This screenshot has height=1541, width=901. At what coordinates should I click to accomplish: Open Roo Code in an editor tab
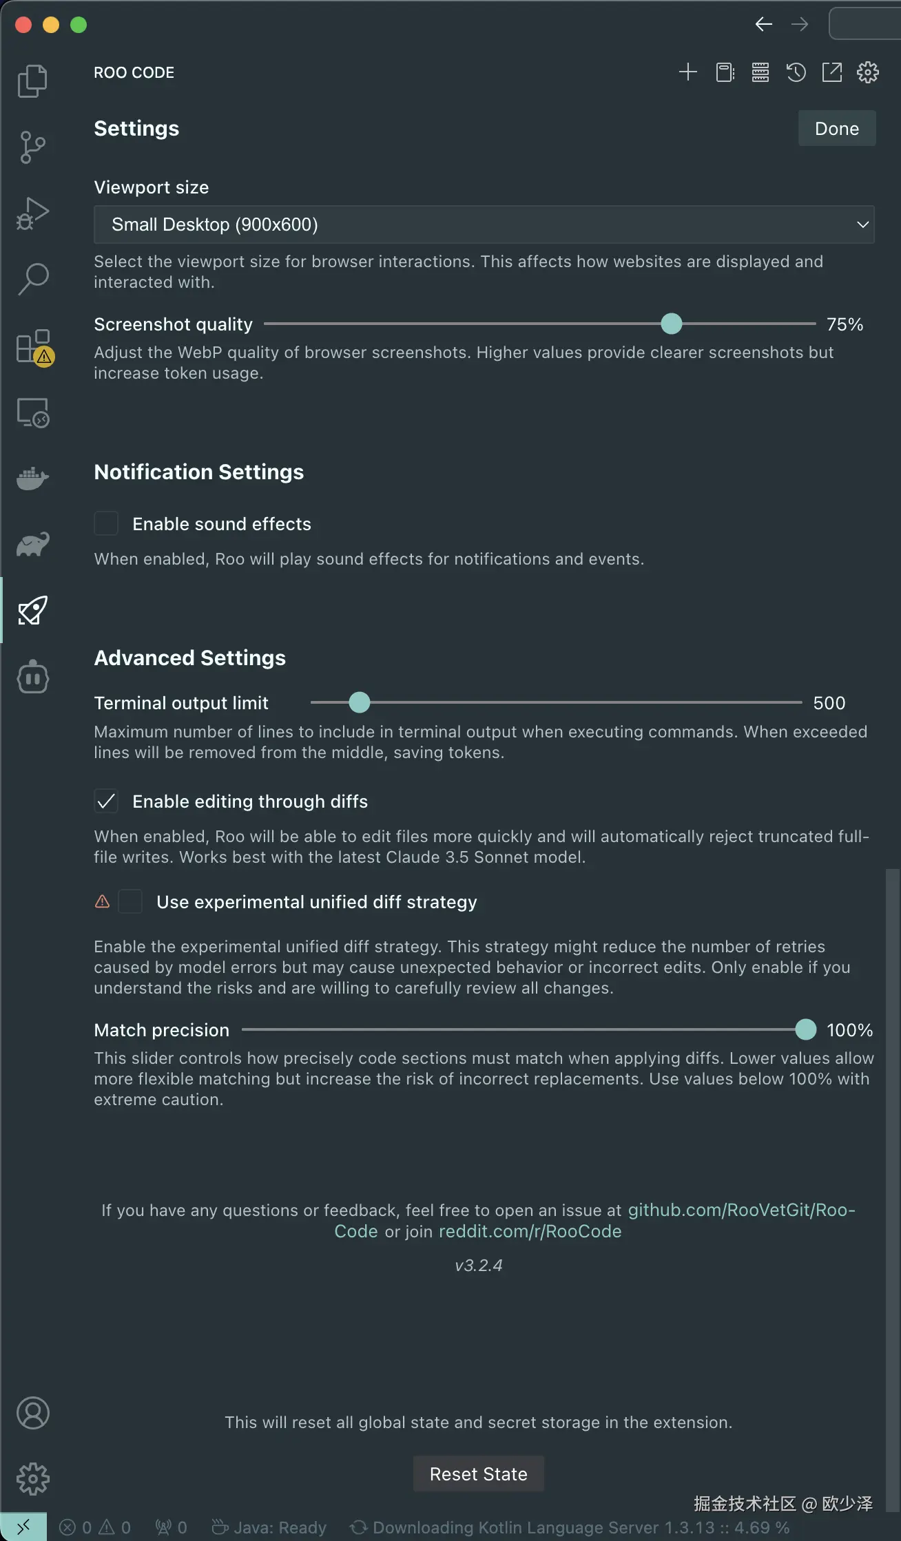831,72
